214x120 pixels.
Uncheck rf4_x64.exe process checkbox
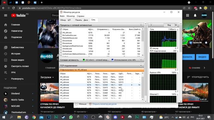[61, 33]
